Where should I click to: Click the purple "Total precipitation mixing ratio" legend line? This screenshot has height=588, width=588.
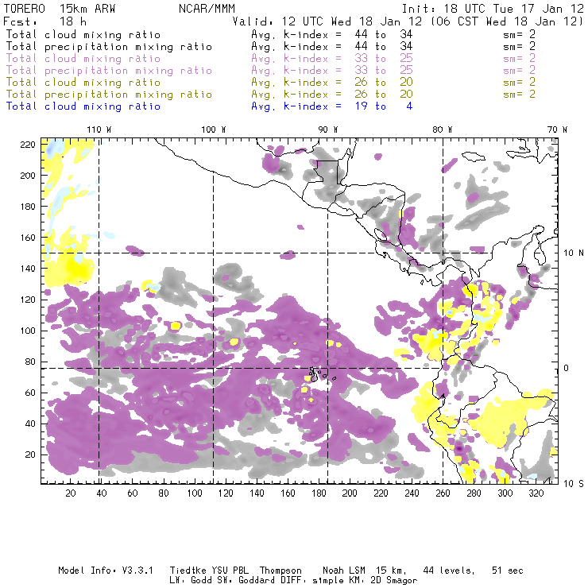pyautogui.click(x=109, y=71)
